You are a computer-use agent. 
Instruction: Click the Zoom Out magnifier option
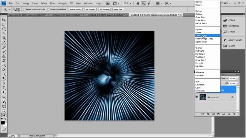pos(18,10)
